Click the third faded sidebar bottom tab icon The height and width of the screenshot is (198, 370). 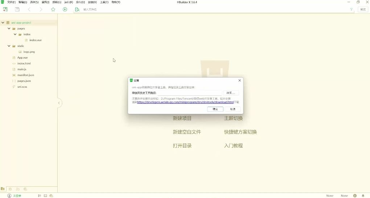(x=18, y=189)
